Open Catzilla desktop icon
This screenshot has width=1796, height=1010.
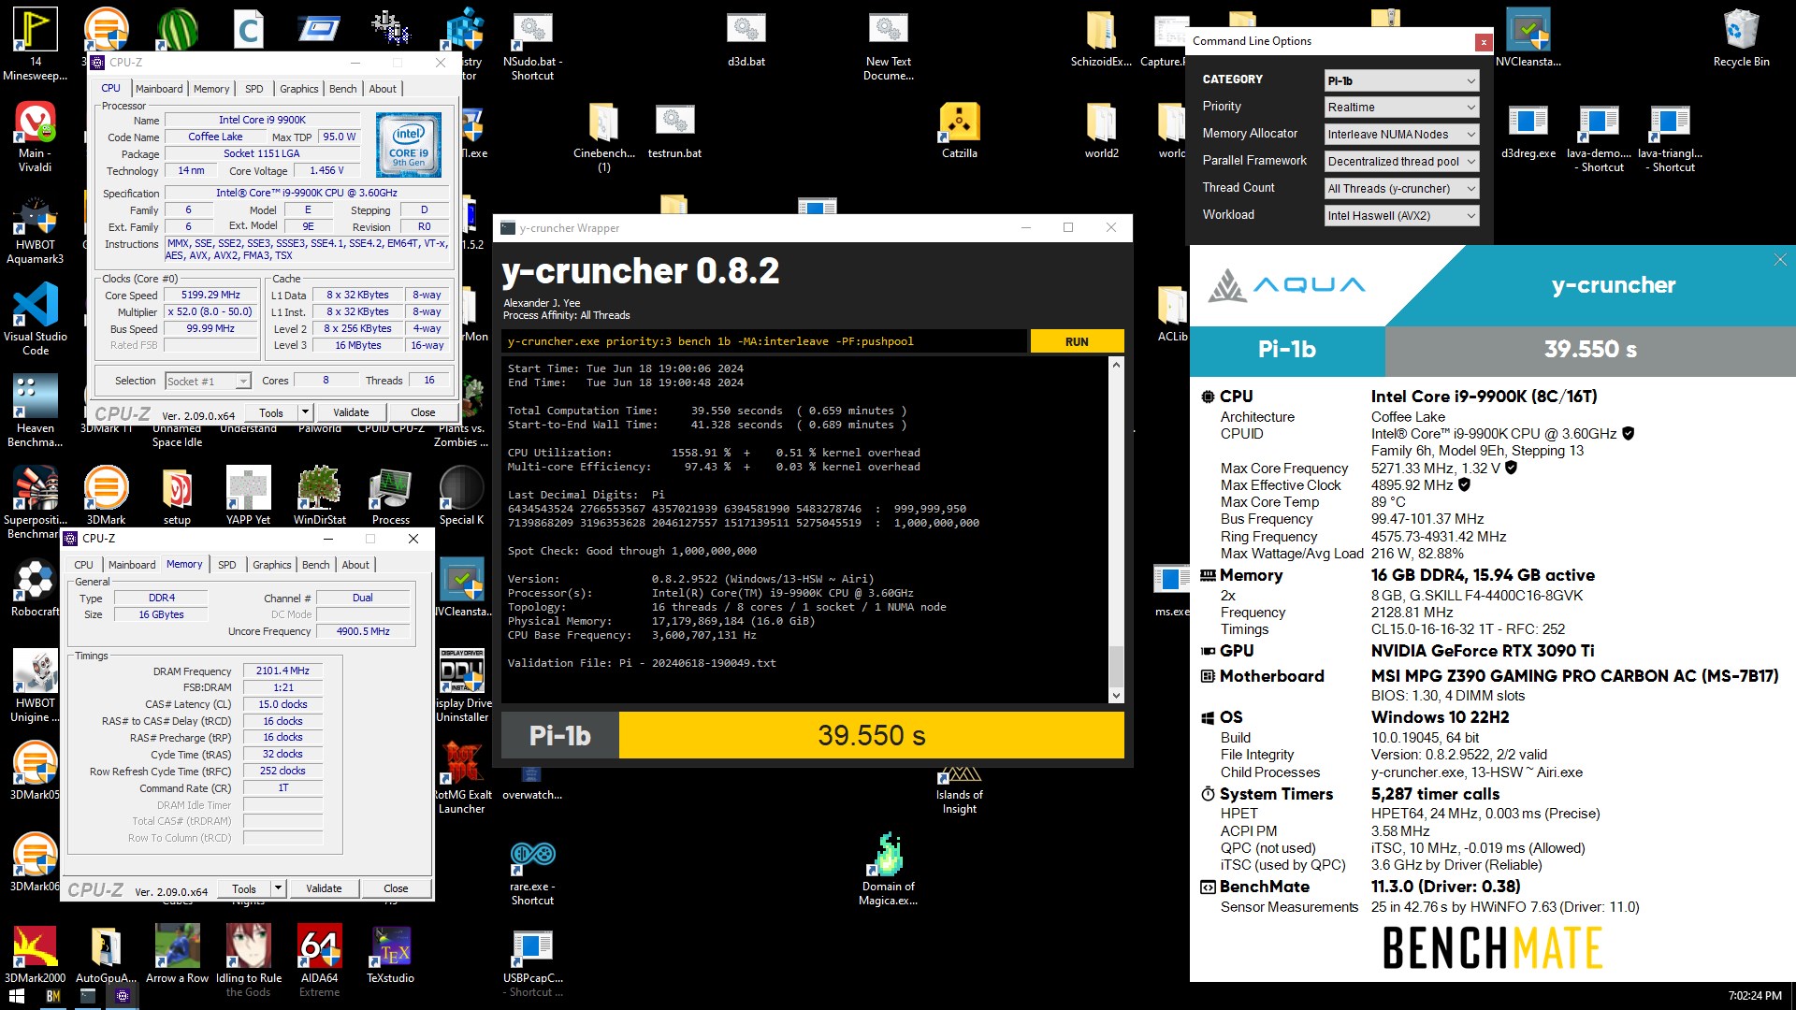(x=959, y=130)
